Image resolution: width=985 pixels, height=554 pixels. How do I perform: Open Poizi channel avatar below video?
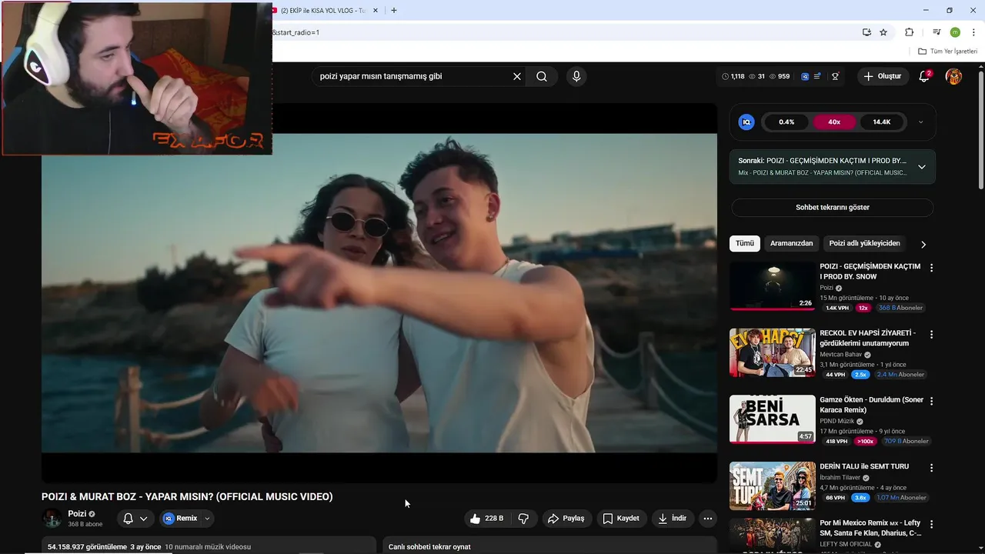pyautogui.click(x=52, y=519)
